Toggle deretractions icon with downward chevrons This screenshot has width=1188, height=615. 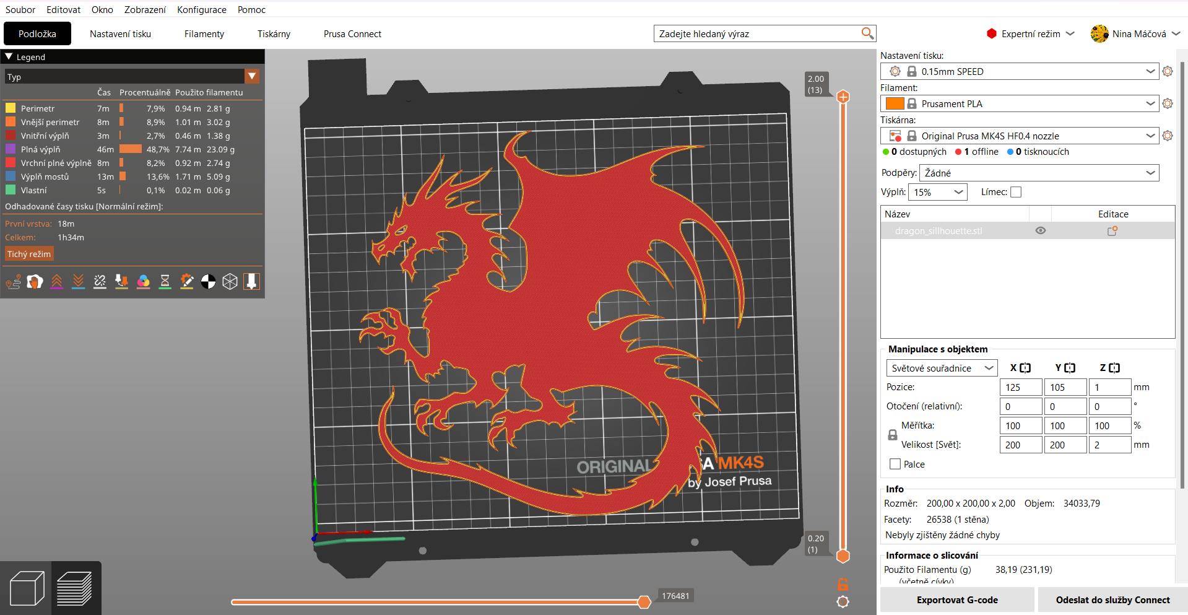point(78,282)
